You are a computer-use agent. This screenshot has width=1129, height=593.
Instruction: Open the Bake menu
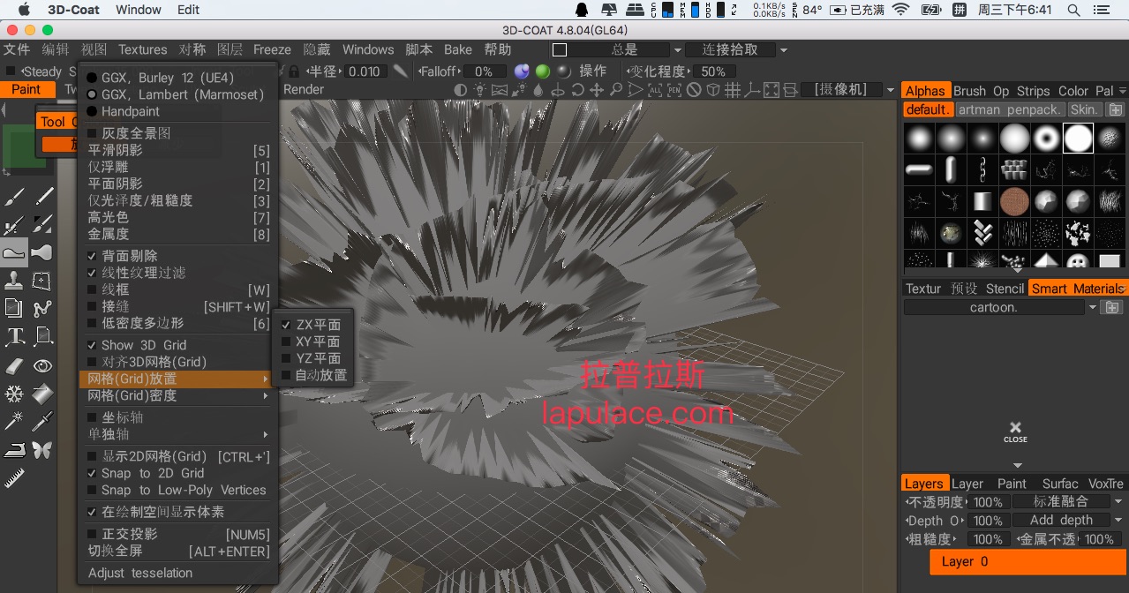click(x=458, y=49)
